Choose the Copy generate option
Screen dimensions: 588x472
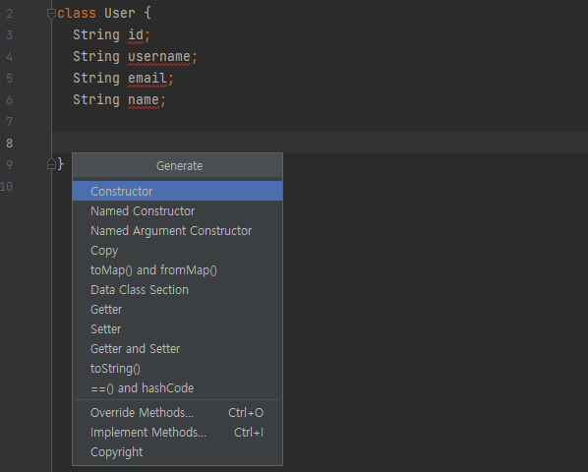pos(177,251)
